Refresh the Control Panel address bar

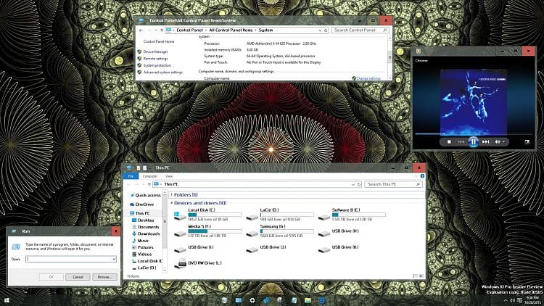[x=326, y=30]
